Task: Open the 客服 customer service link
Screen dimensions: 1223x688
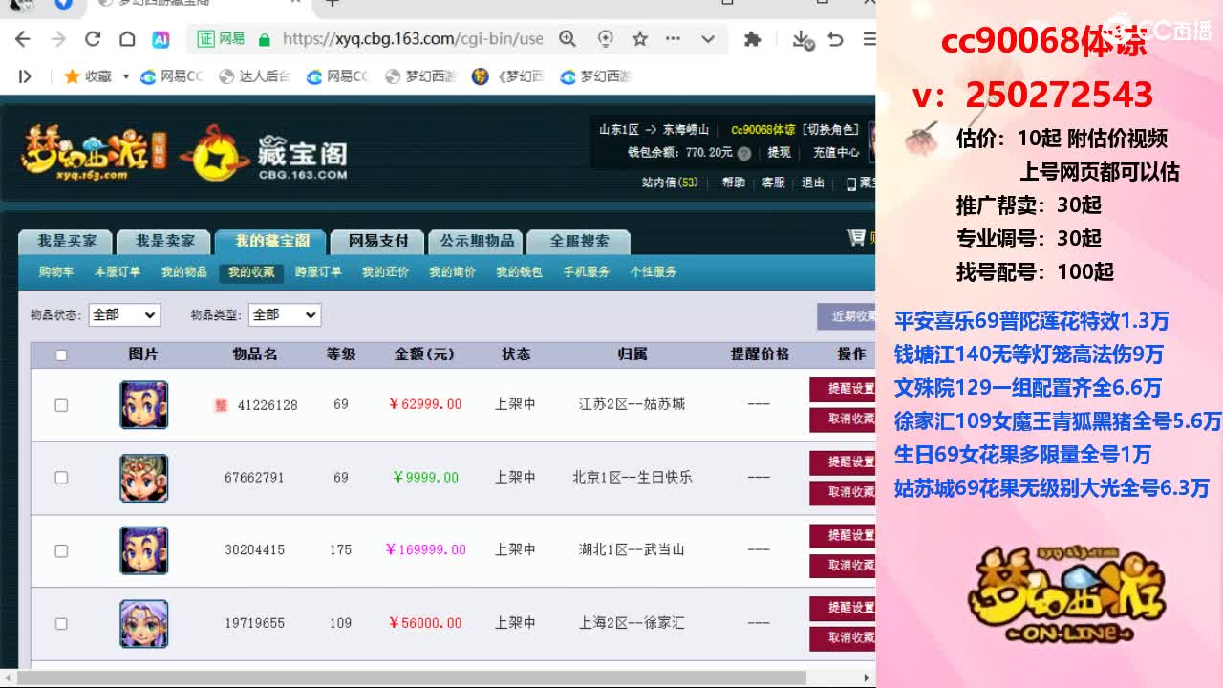Action: pyautogui.click(x=773, y=183)
